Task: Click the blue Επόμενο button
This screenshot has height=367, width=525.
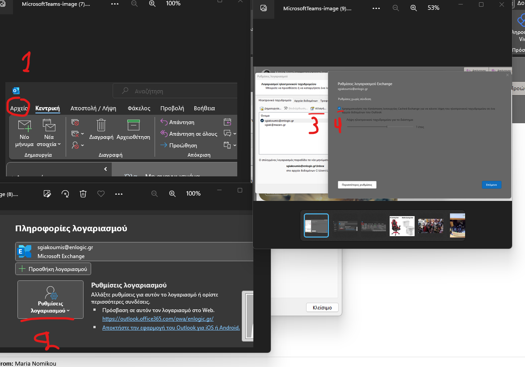Action: coord(491,185)
